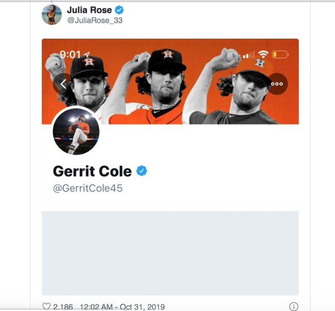
Task: Click the Gerrit Cole profile name
Action: click(x=92, y=171)
